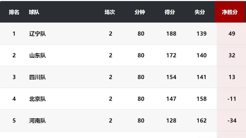Select the highlighted 净胜分 header
Image resolution: width=246 pixels, height=138 pixels.
click(230, 12)
